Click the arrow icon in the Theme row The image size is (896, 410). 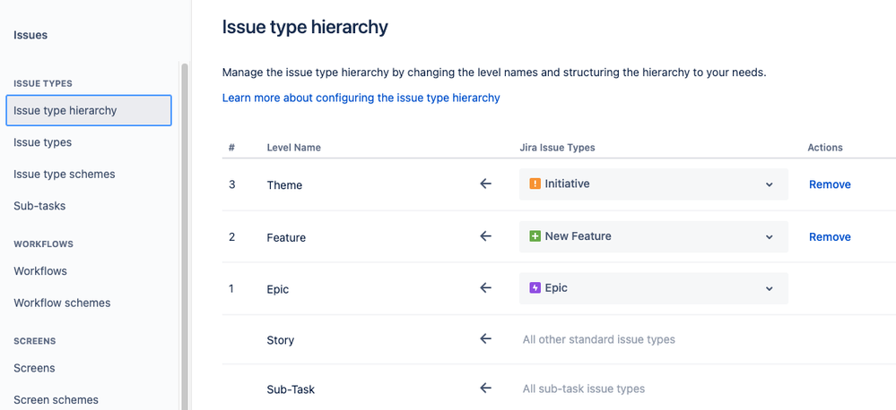click(x=486, y=184)
